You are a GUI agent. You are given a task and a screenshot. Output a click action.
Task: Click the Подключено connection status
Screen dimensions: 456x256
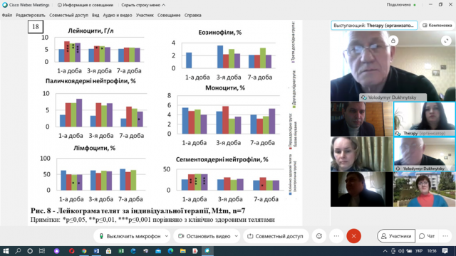click(x=401, y=5)
